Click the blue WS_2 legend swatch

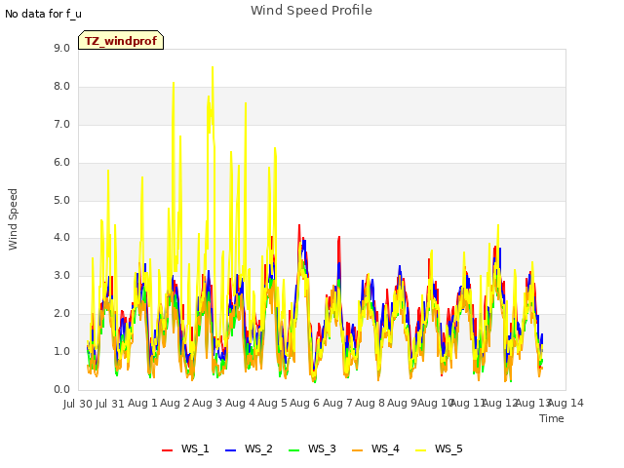pyautogui.click(x=231, y=450)
